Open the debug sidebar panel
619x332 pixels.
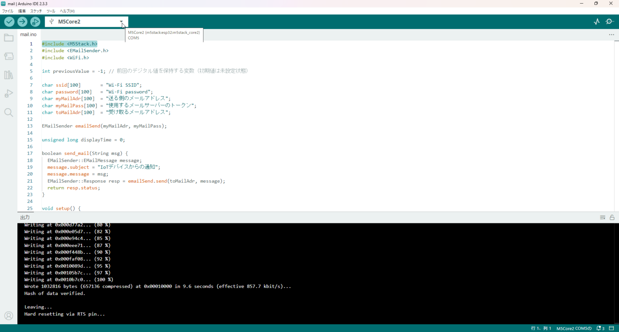[x=8, y=93]
